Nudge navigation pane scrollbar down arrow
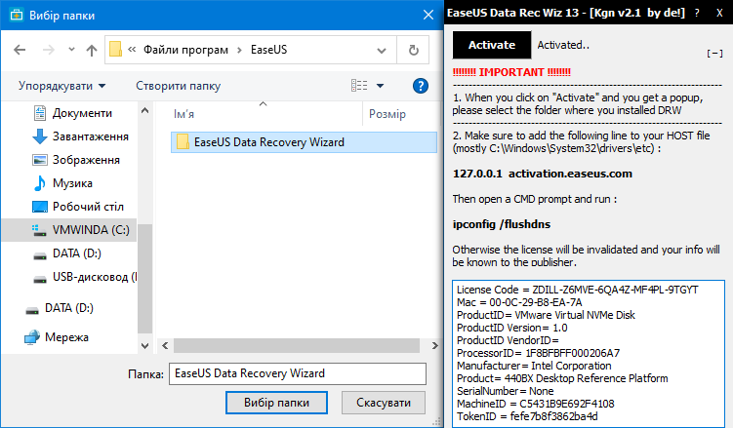Viewport: 733px width, 428px height. pyautogui.click(x=144, y=346)
